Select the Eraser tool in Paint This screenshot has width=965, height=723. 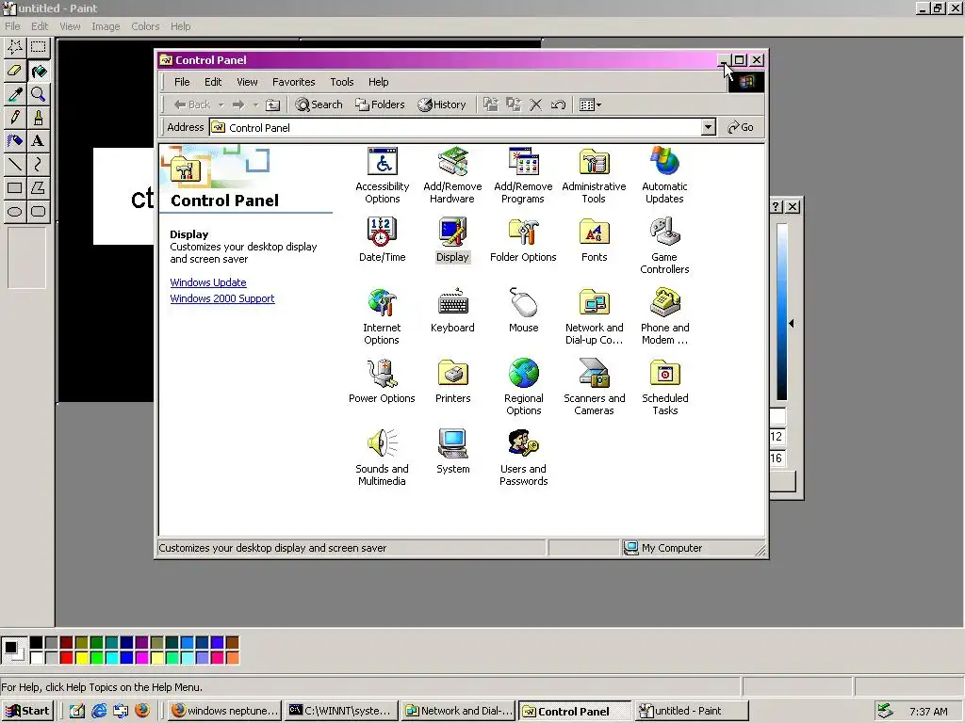point(15,71)
